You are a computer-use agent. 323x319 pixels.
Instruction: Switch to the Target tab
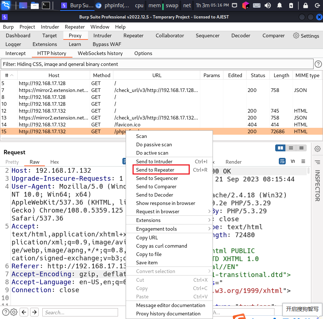(50, 35)
